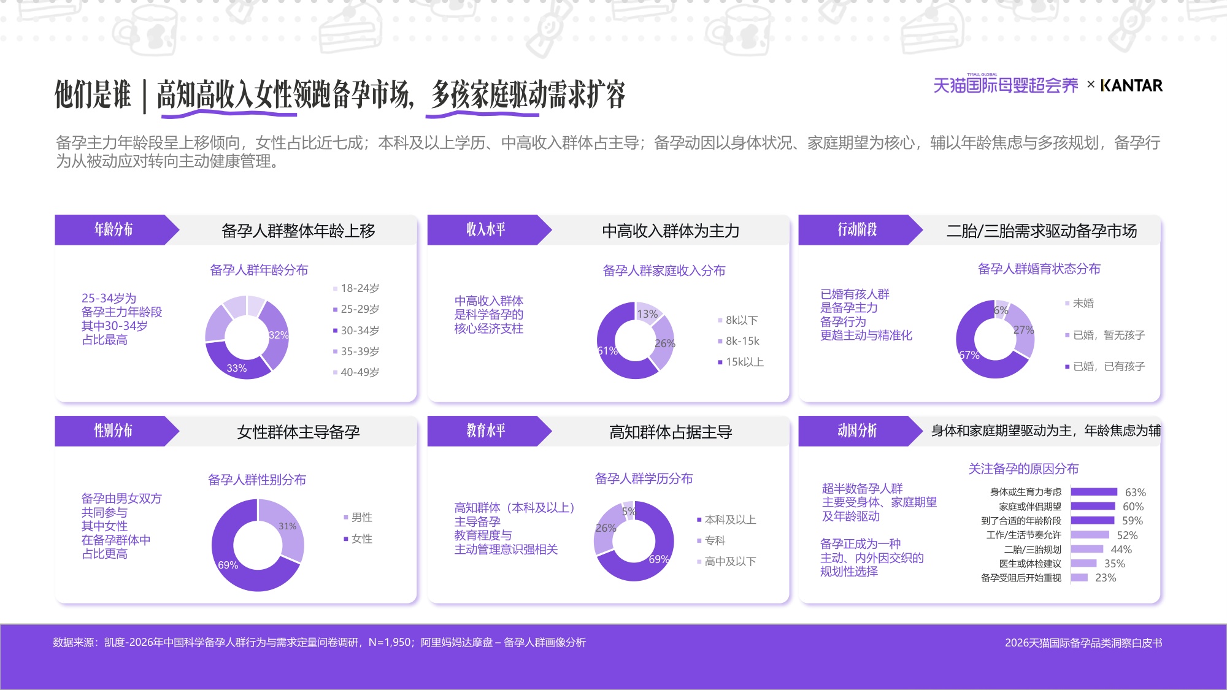Select the 教育水平 section tag
Viewport: 1227px width, 690px height.
489,431
